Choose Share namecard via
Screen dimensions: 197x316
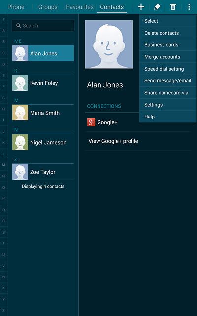point(167,93)
